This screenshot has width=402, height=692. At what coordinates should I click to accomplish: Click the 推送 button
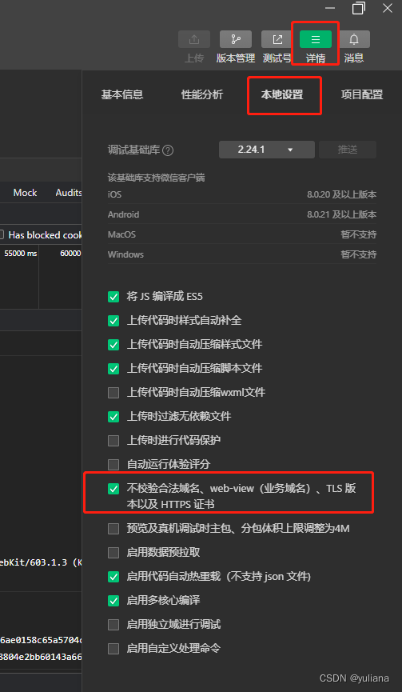coord(348,150)
